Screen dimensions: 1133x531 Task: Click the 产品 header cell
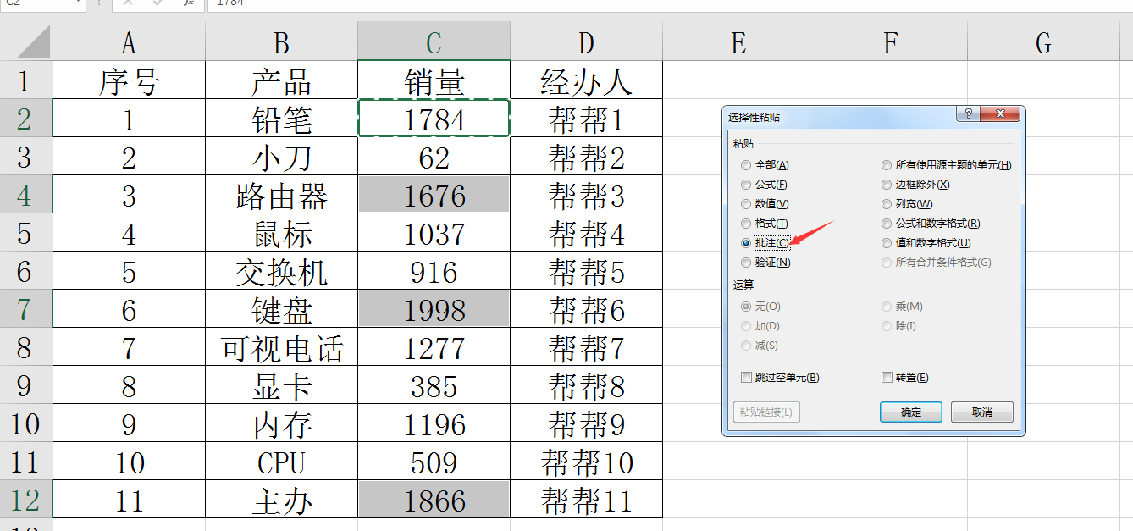click(281, 80)
